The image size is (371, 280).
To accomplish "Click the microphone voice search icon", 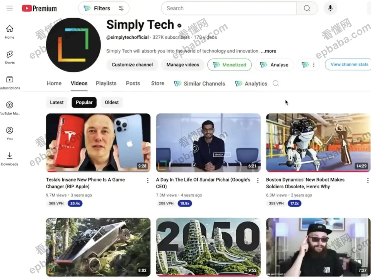I will click(330, 8).
